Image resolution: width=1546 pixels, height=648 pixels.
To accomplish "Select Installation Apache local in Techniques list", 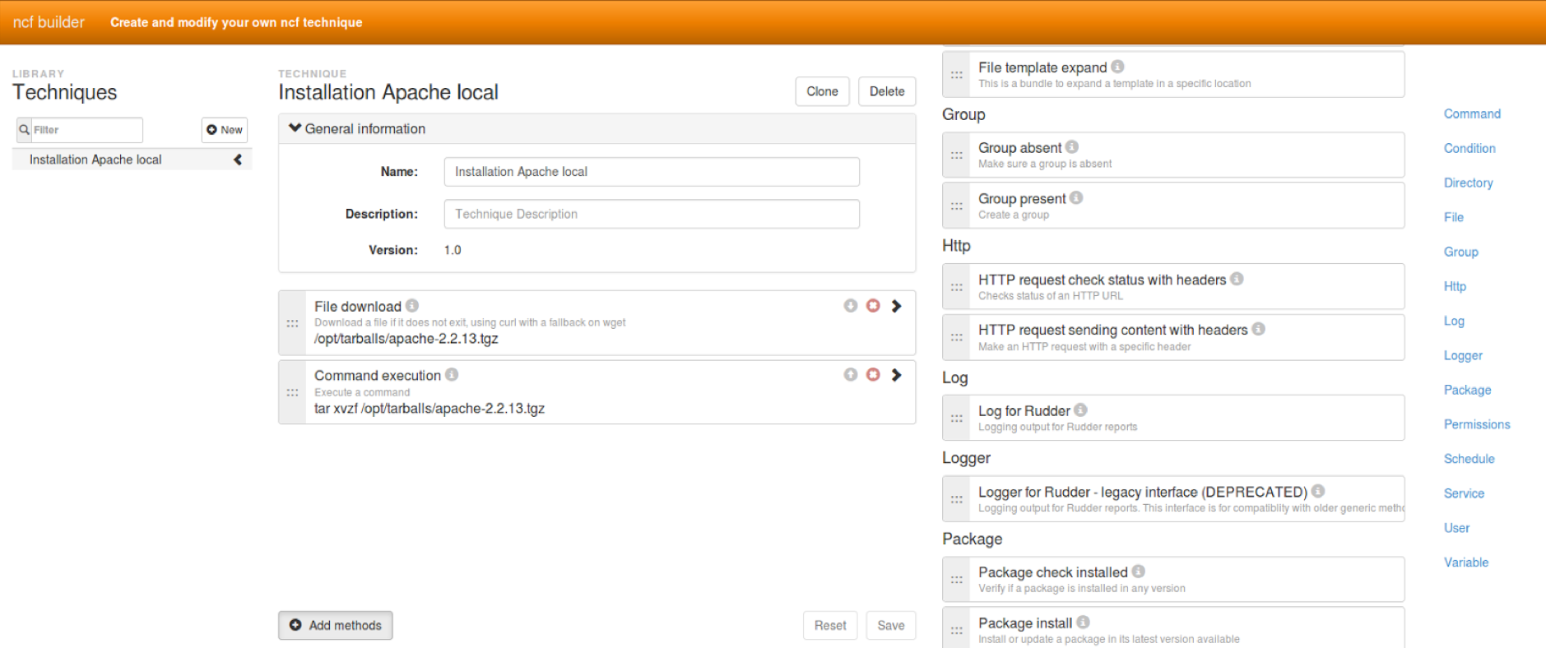I will coord(132,160).
